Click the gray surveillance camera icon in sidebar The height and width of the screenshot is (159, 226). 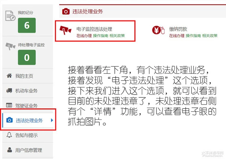(10, 46)
